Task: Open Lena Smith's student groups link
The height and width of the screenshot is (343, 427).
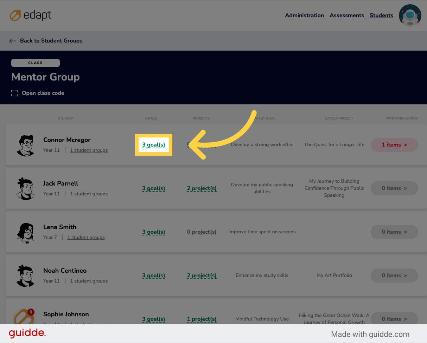Action: click(86, 238)
